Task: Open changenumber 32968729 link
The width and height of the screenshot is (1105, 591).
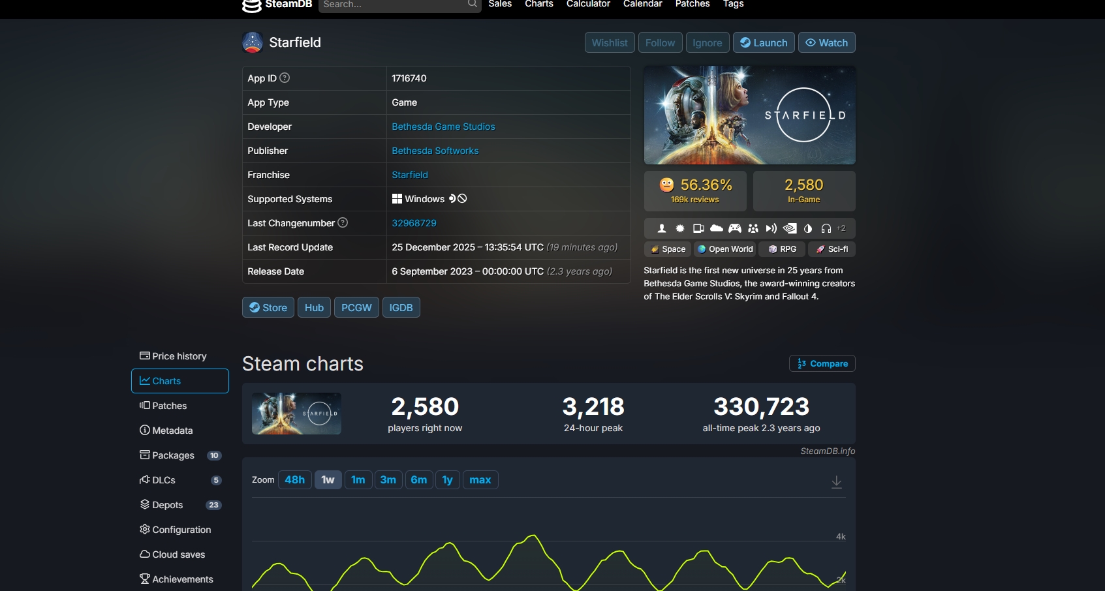Action: [x=414, y=223]
